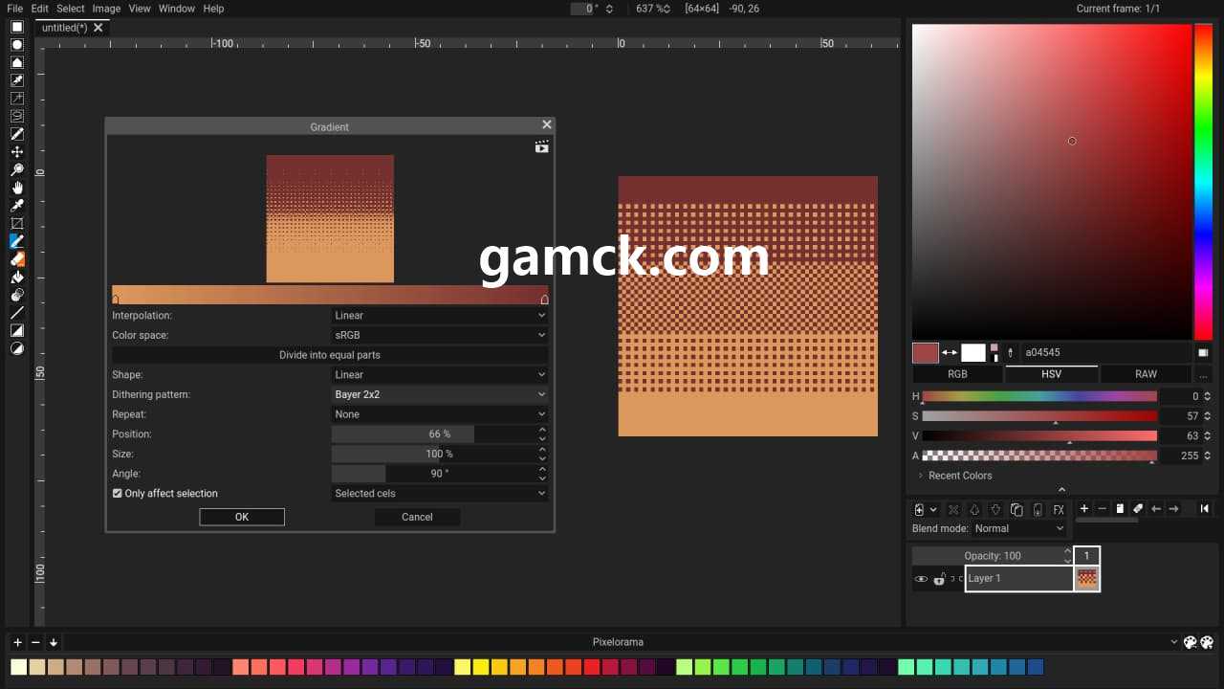Add a new frame with plus icon
The width and height of the screenshot is (1224, 689).
tap(1084, 509)
